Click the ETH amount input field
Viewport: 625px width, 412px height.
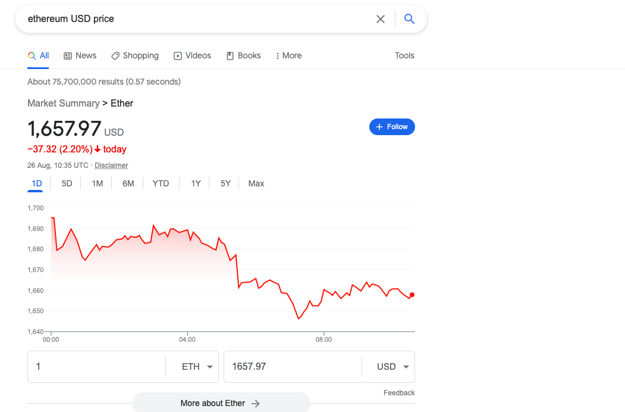click(95, 367)
